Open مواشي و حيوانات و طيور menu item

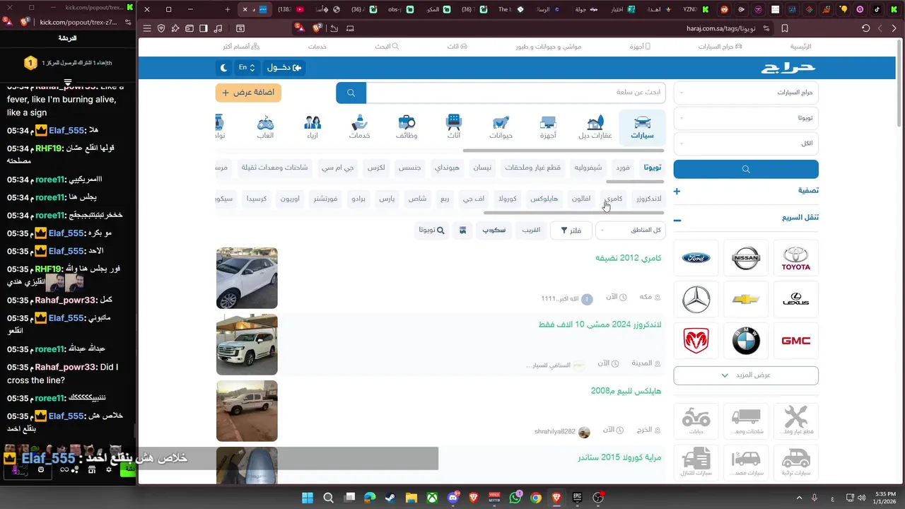click(x=548, y=47)
